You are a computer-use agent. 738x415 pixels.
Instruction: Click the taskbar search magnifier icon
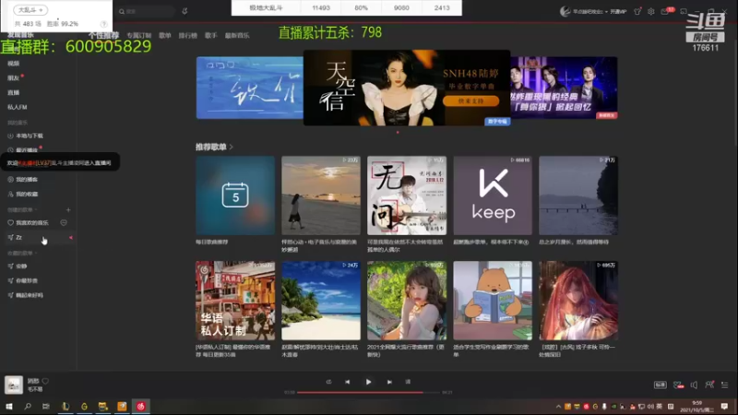click(x=28, y=406)
